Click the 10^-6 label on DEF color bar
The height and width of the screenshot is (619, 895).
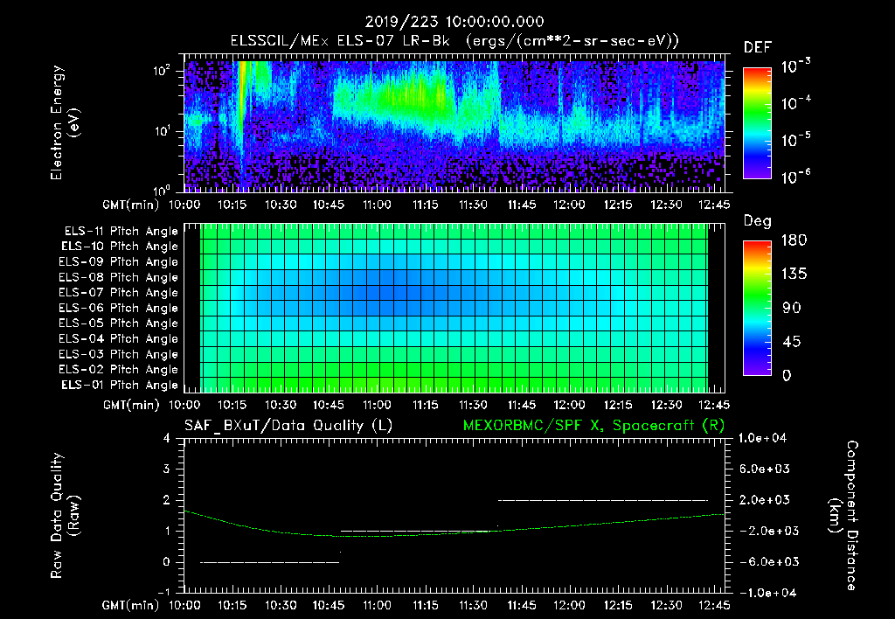[x=796, y=177]
